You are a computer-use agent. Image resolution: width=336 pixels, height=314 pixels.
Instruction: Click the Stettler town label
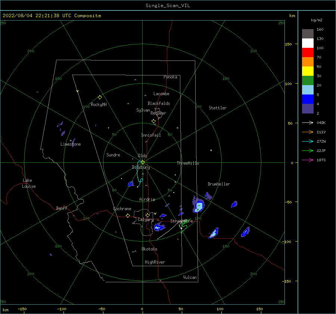[218, 108]
